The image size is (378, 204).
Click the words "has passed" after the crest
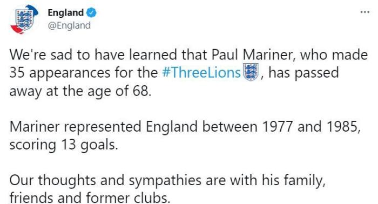click(303, 72)
